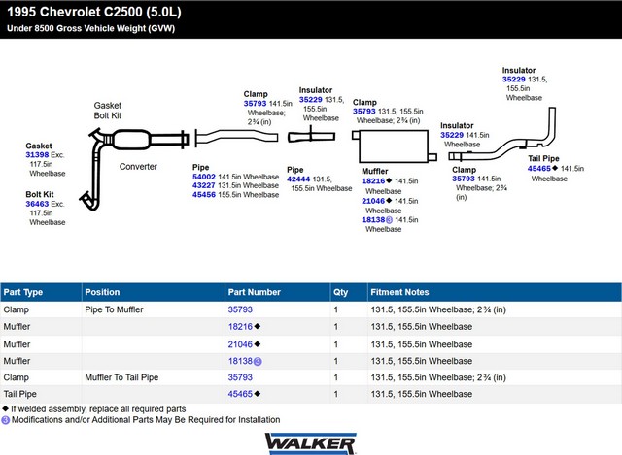Open the diagram's 18216 muffler part link
The width and height of the screenshot is (622, 455).
point(373,181)
